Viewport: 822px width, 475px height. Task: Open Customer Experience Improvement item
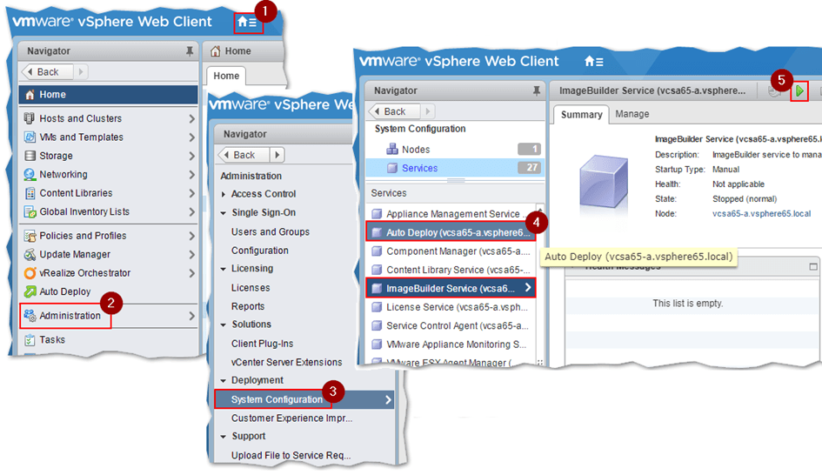click(x=292, y=418)
